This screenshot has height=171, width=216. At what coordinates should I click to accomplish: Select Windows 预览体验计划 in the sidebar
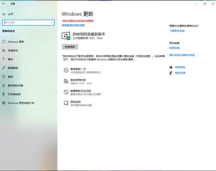click(21, 103)
